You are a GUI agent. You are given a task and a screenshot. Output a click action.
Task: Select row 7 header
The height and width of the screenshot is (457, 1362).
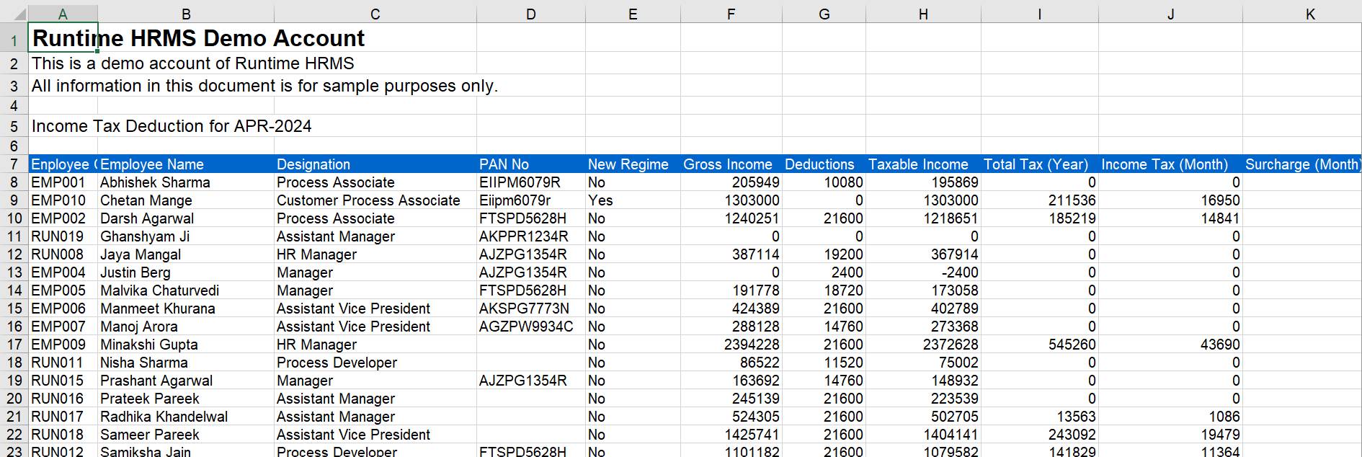[14, 164]
